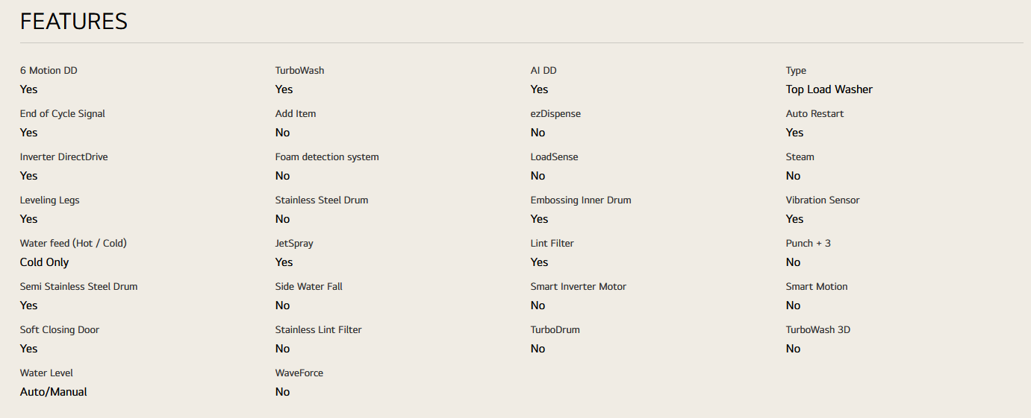This screenshot has height=418, width=1031.
Task: Select the Inverter DirectDrive label
Action: pyautogui.click(x=63, y=157)
